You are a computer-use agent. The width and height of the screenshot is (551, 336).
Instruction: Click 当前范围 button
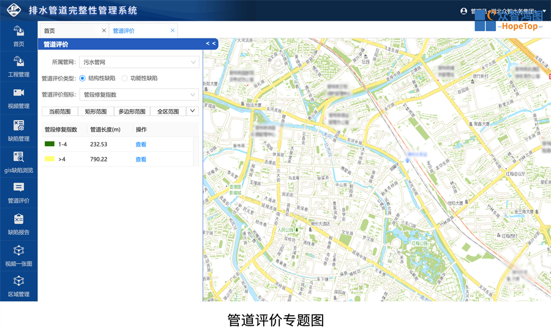coord(60,111)
